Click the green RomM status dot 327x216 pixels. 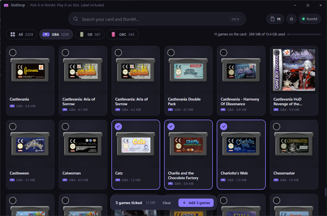click(303, 19)
